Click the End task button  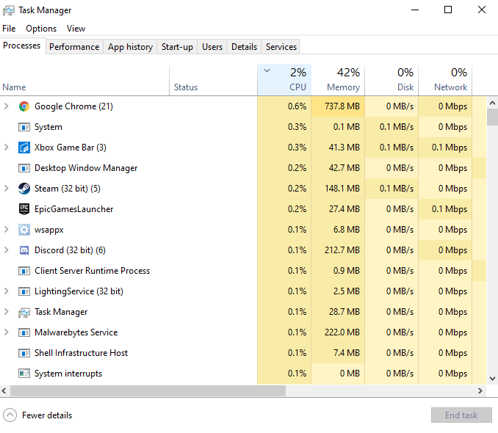(461, 415)
